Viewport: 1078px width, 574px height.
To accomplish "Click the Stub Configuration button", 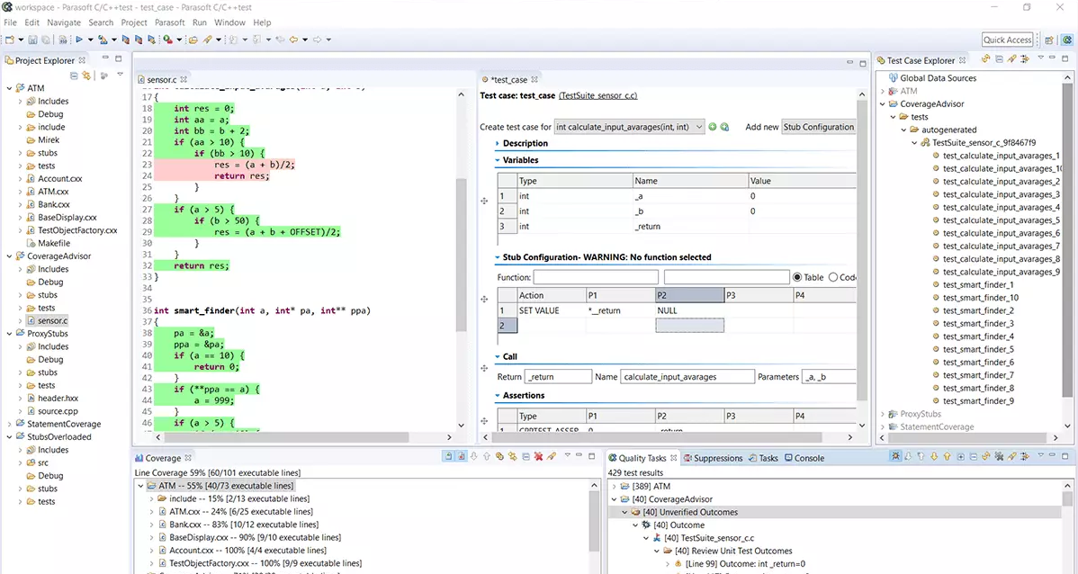I will click(x=818, y=127).
